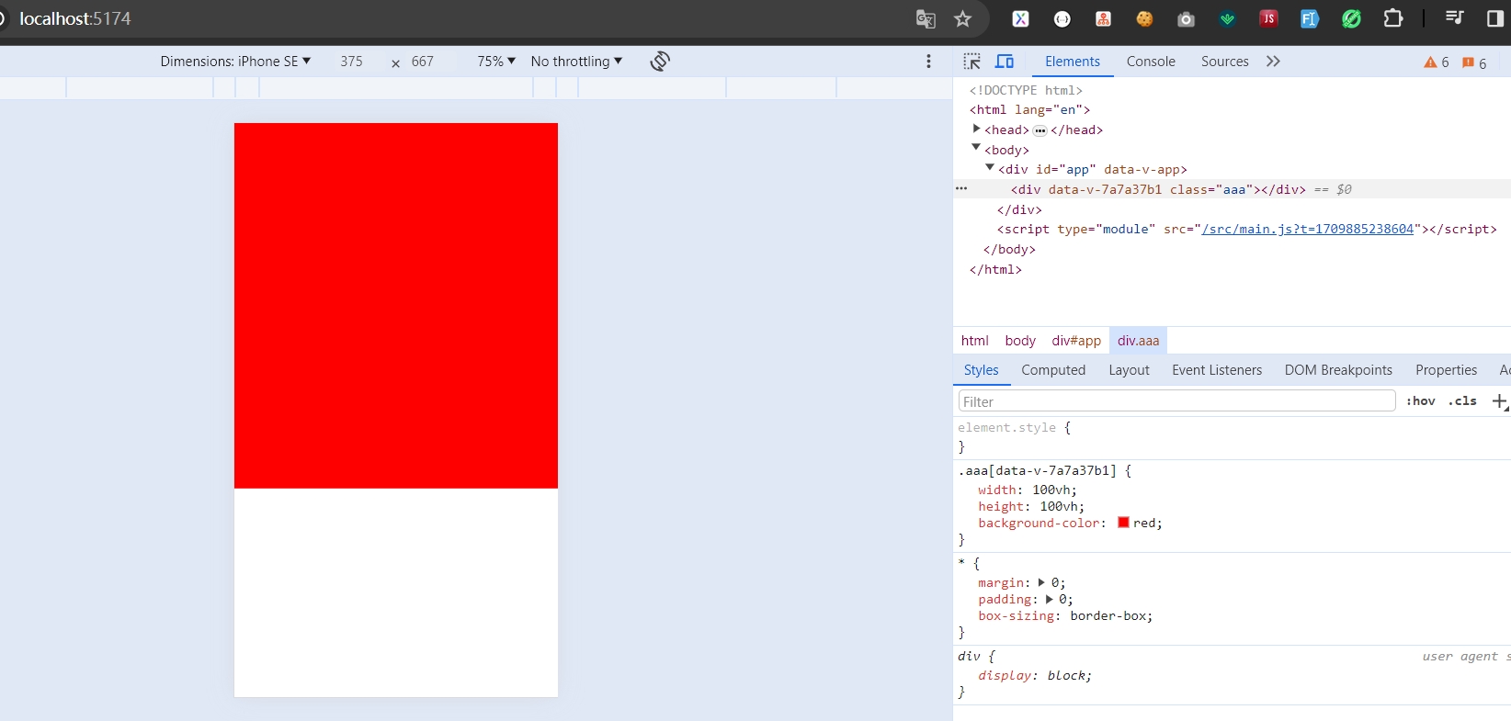Expand the head element node
Image resolution: width=1511 pixels, height=721 pixels.
click(x=976, y=130)
